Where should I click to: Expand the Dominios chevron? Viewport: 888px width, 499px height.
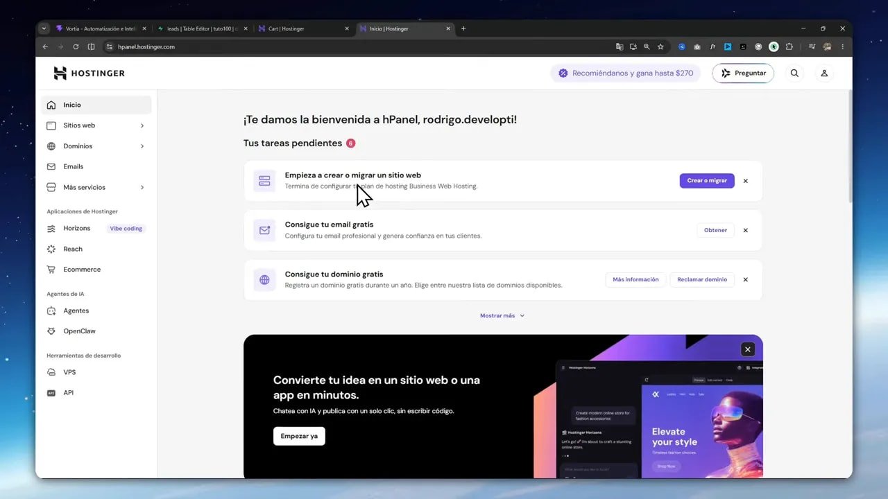click(142, 146)
